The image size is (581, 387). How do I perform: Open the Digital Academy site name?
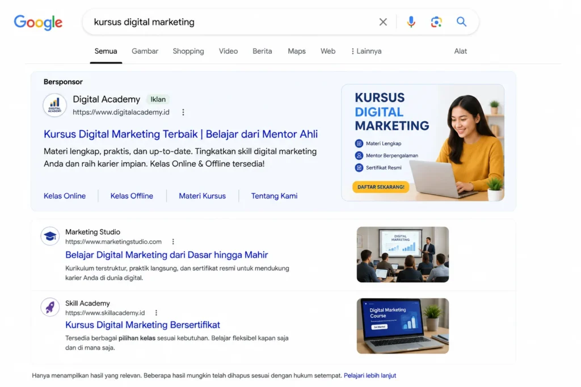tap(106, 100)
